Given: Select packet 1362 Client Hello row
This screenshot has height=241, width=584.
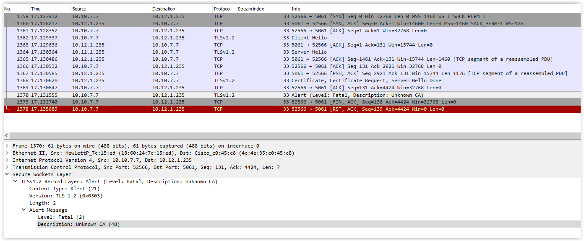Looking at the screenshot, I should click(292, 38).
